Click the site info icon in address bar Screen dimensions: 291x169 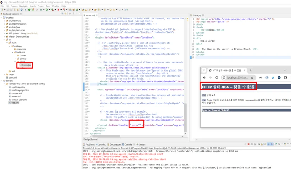point(224,77)
